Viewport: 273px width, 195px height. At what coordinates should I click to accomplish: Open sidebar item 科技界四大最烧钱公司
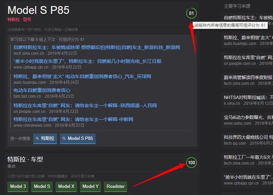click(x=248, y=137)
